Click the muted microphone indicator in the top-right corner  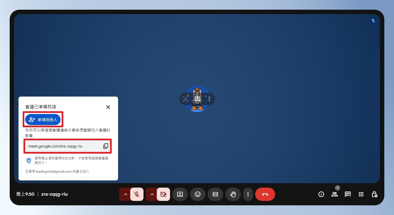373,21
